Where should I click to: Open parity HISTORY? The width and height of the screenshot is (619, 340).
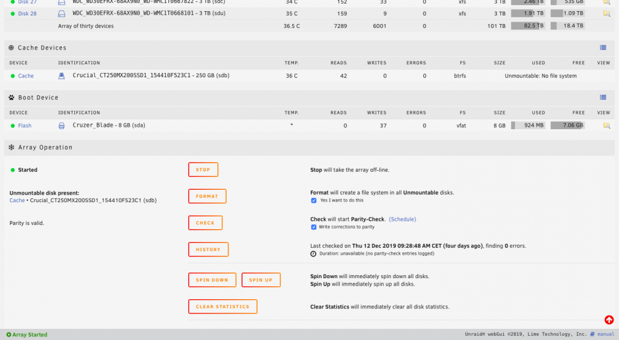[209, 249]
